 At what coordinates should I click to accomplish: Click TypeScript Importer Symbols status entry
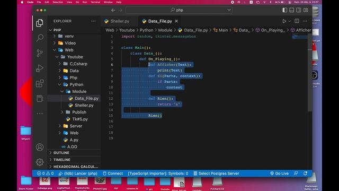coord(158,173)
